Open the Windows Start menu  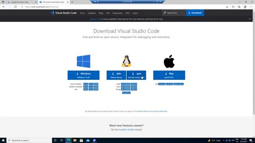(x=3, y=140)
